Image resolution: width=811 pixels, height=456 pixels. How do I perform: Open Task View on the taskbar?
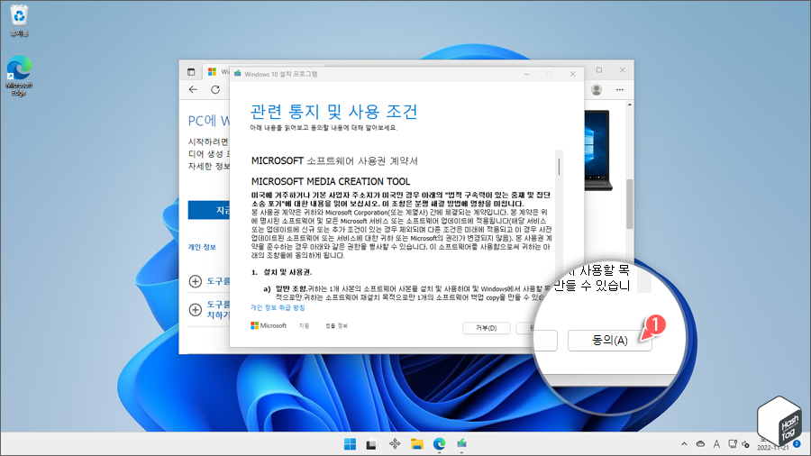[x=371, y=444]
